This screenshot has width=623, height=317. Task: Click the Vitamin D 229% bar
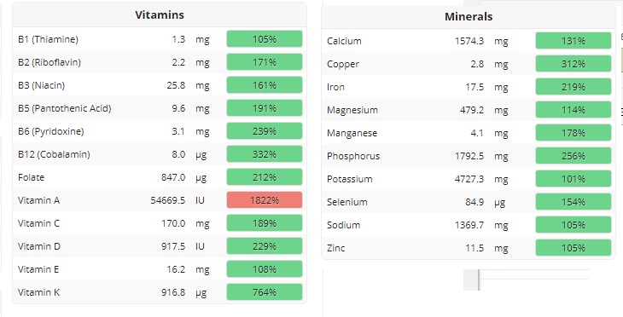(265, 246)
